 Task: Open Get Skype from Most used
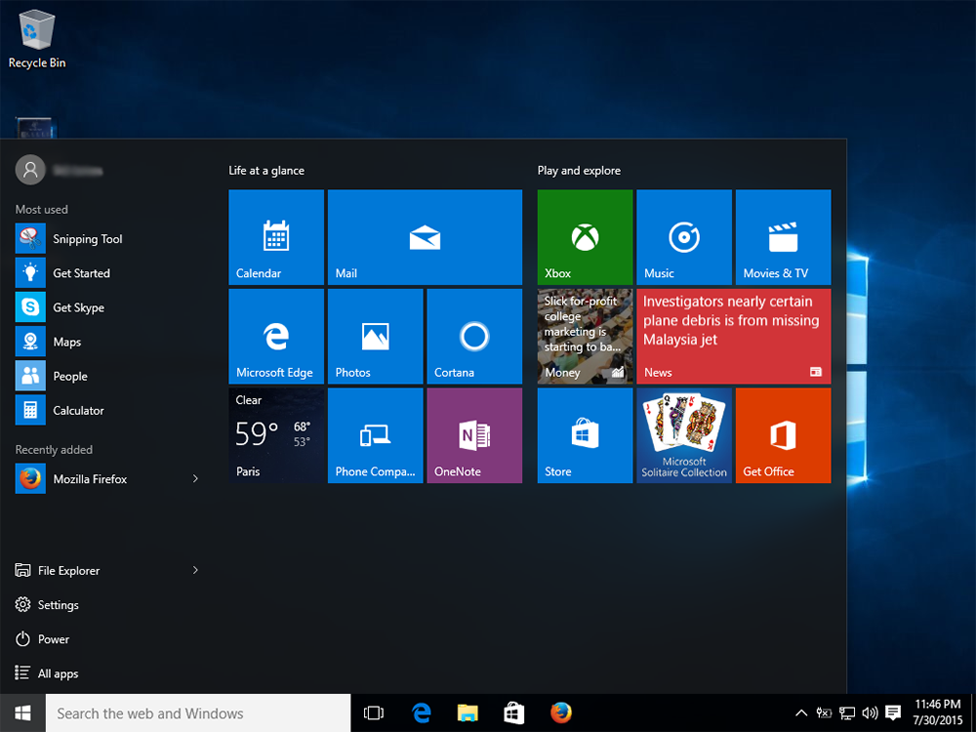coord(107,306)
